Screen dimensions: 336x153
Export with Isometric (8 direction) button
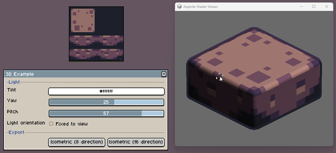tap(77, 142)
